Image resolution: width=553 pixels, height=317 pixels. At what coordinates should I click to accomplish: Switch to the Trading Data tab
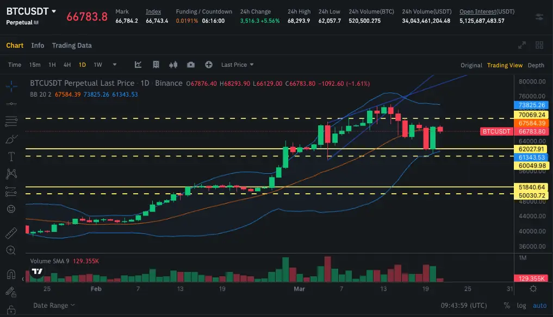72,46
